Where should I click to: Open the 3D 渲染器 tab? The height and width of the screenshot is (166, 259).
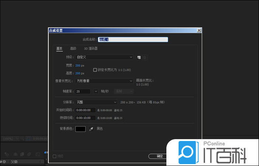(91, 49)
